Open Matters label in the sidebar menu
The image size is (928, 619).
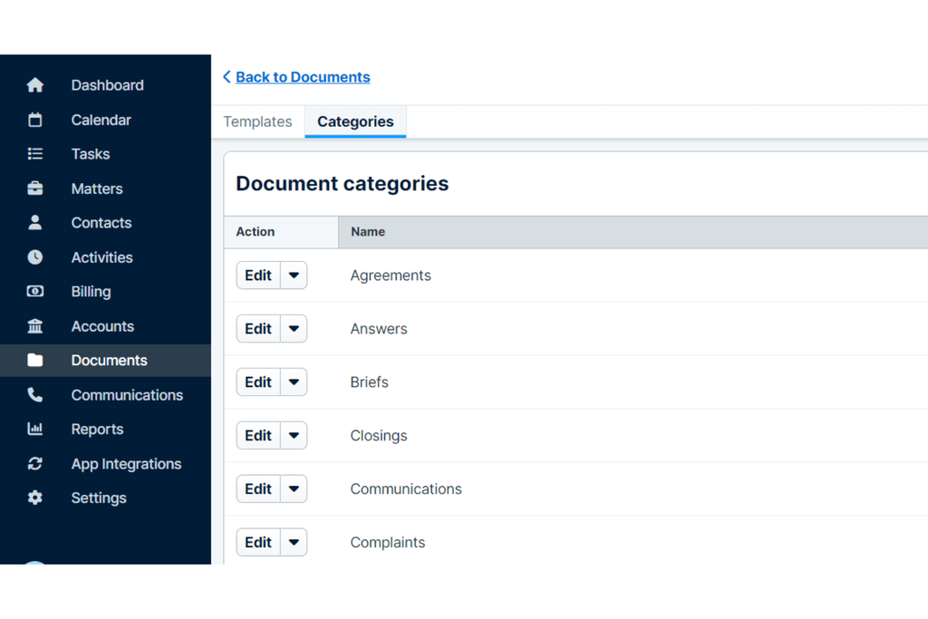(x=97, y=189)
